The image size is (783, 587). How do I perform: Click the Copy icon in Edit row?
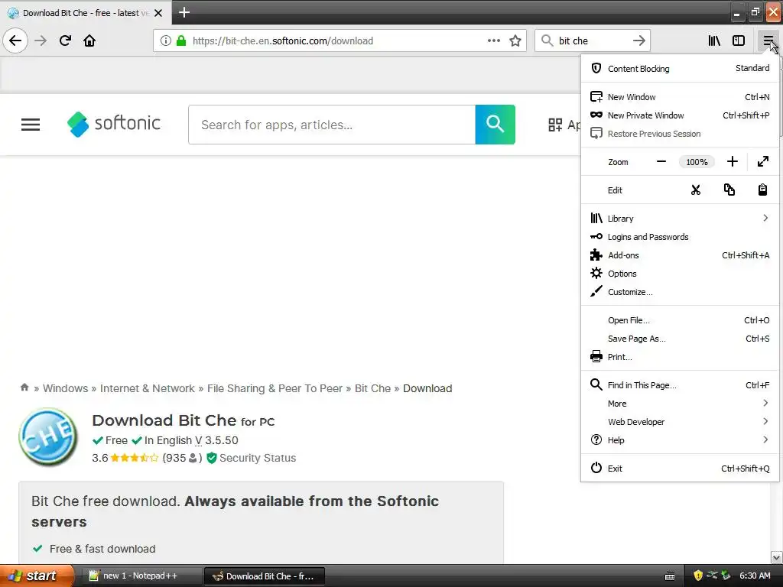(x=729, y=190)
